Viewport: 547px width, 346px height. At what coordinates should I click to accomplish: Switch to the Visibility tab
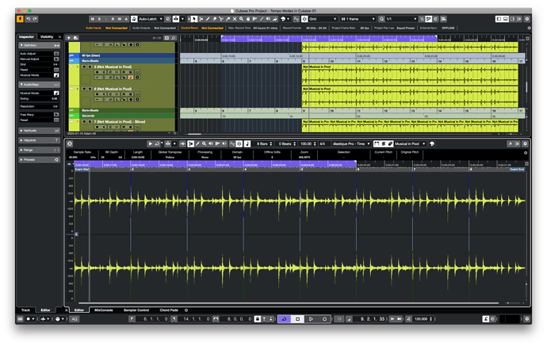point(48,36)
